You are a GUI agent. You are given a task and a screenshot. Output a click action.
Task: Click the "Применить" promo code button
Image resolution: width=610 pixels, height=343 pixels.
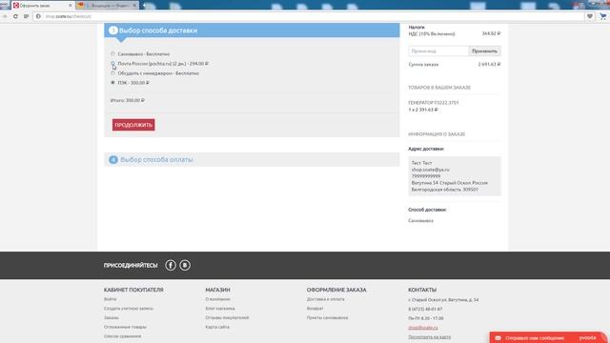click(484, 50)
